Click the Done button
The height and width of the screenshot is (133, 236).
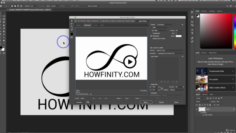point(176,102)
